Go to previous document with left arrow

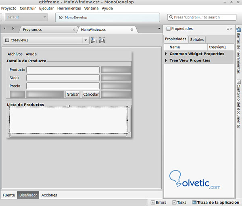tap(4, 29)
